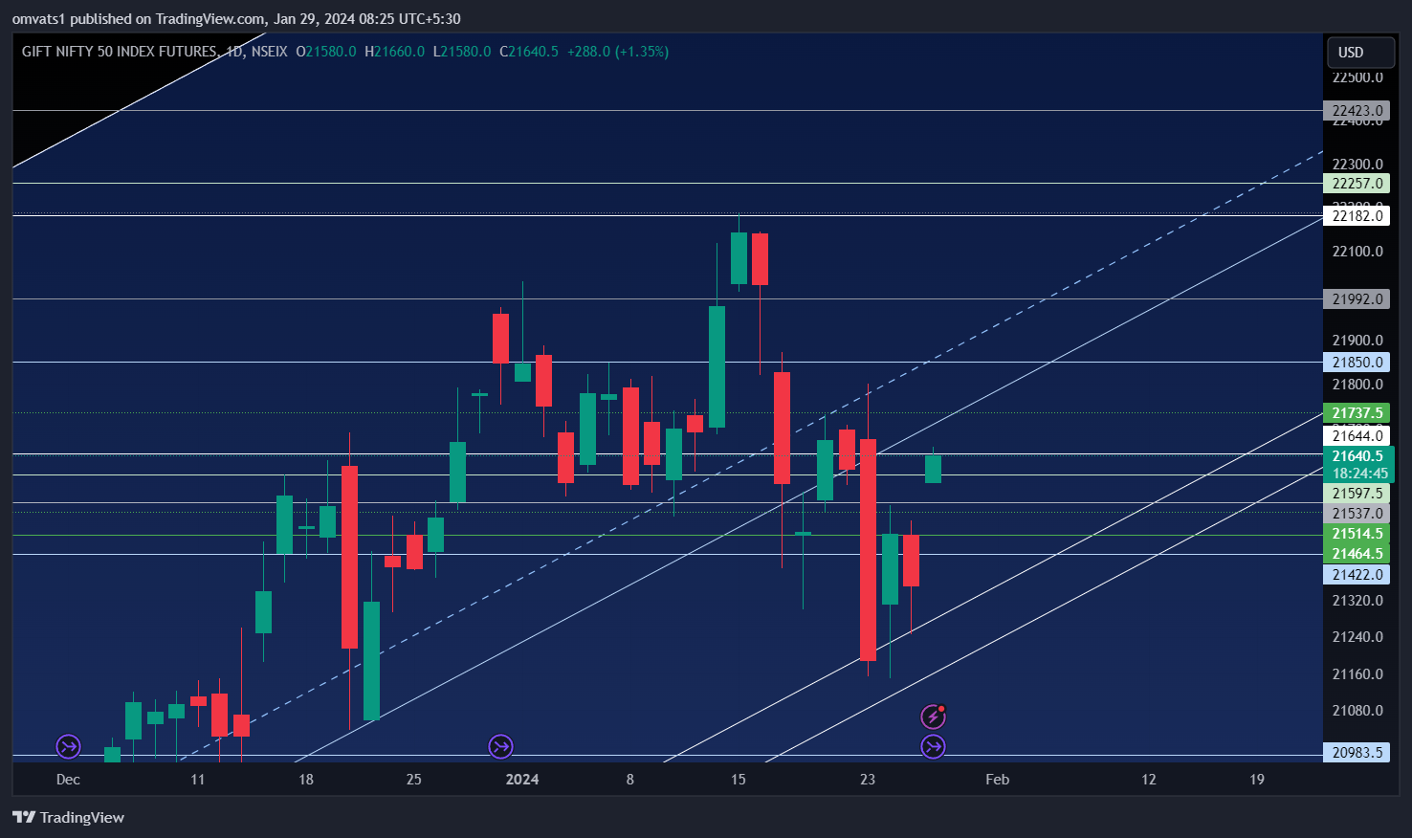Click the 25 date label on time axis
The width and height of the screenshot is (1412, 838).
coord(414,780)
